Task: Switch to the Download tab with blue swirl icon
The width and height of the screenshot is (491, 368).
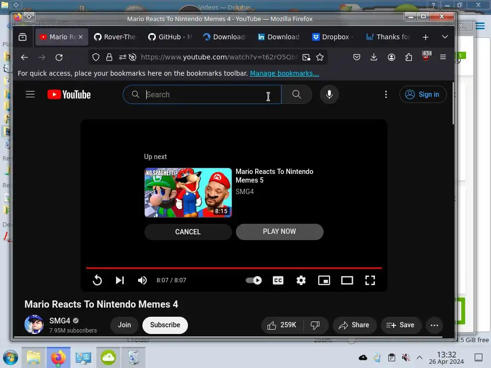Action: click(x=224, y=37)
